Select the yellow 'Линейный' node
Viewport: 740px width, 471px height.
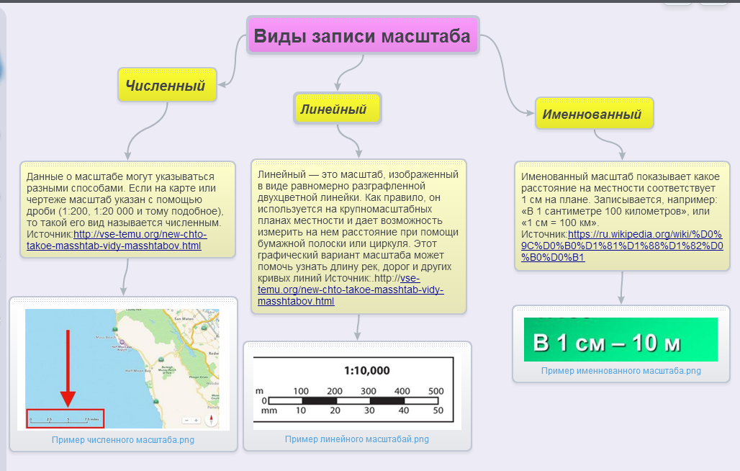point(337,109)
